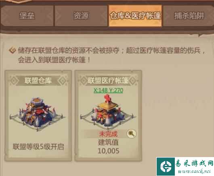Switch to the 堡垒 tab
Screen dimensions: 214x176
pyautogui.click(x=27, y=16)
